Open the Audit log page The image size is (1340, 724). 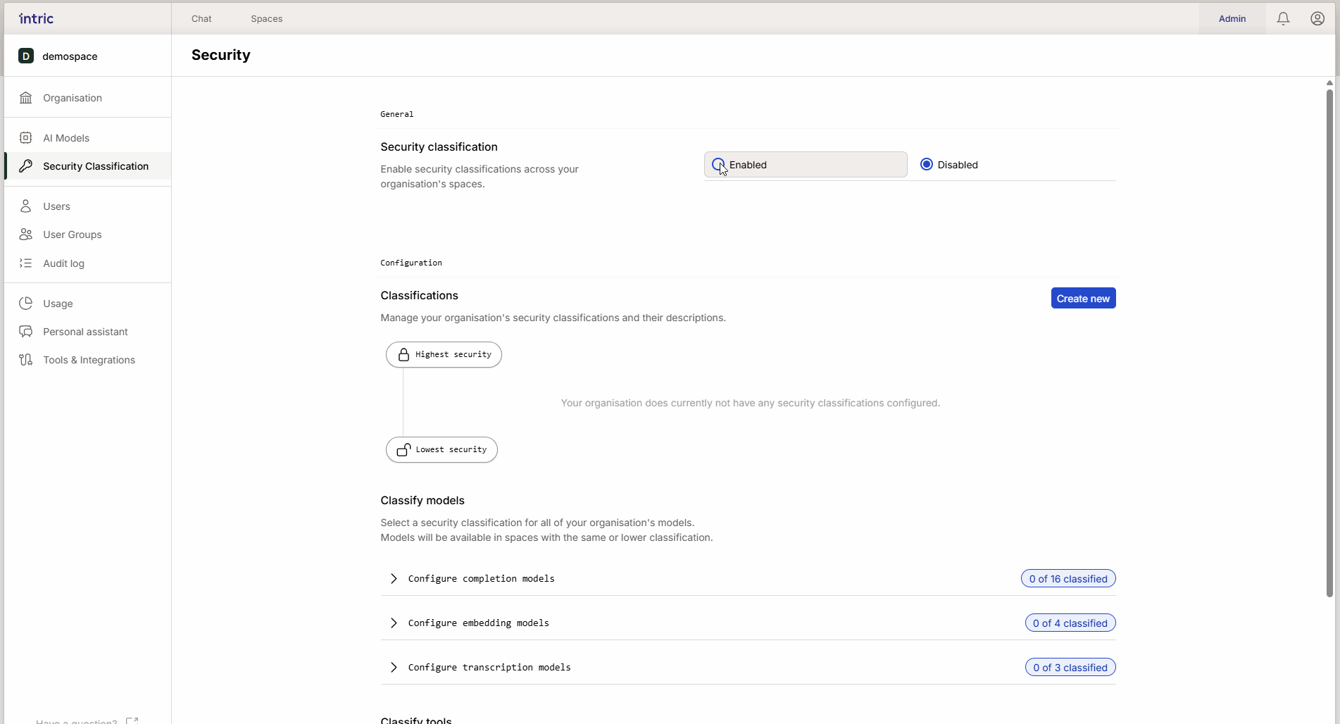point(63,263)
